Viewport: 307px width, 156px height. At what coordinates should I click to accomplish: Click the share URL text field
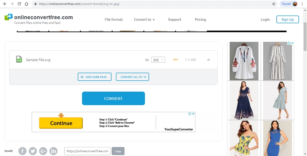pos(87,151)
